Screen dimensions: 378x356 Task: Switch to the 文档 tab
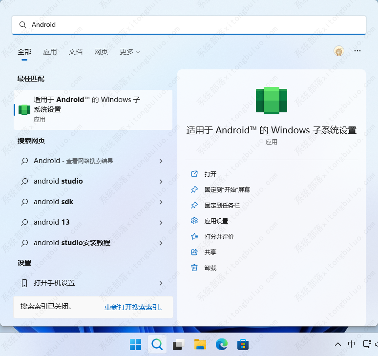click(76, 52)
